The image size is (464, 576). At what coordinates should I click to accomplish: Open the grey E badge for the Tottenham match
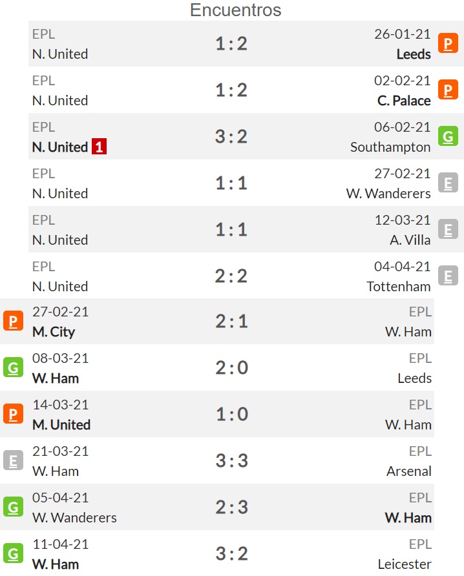448,276
